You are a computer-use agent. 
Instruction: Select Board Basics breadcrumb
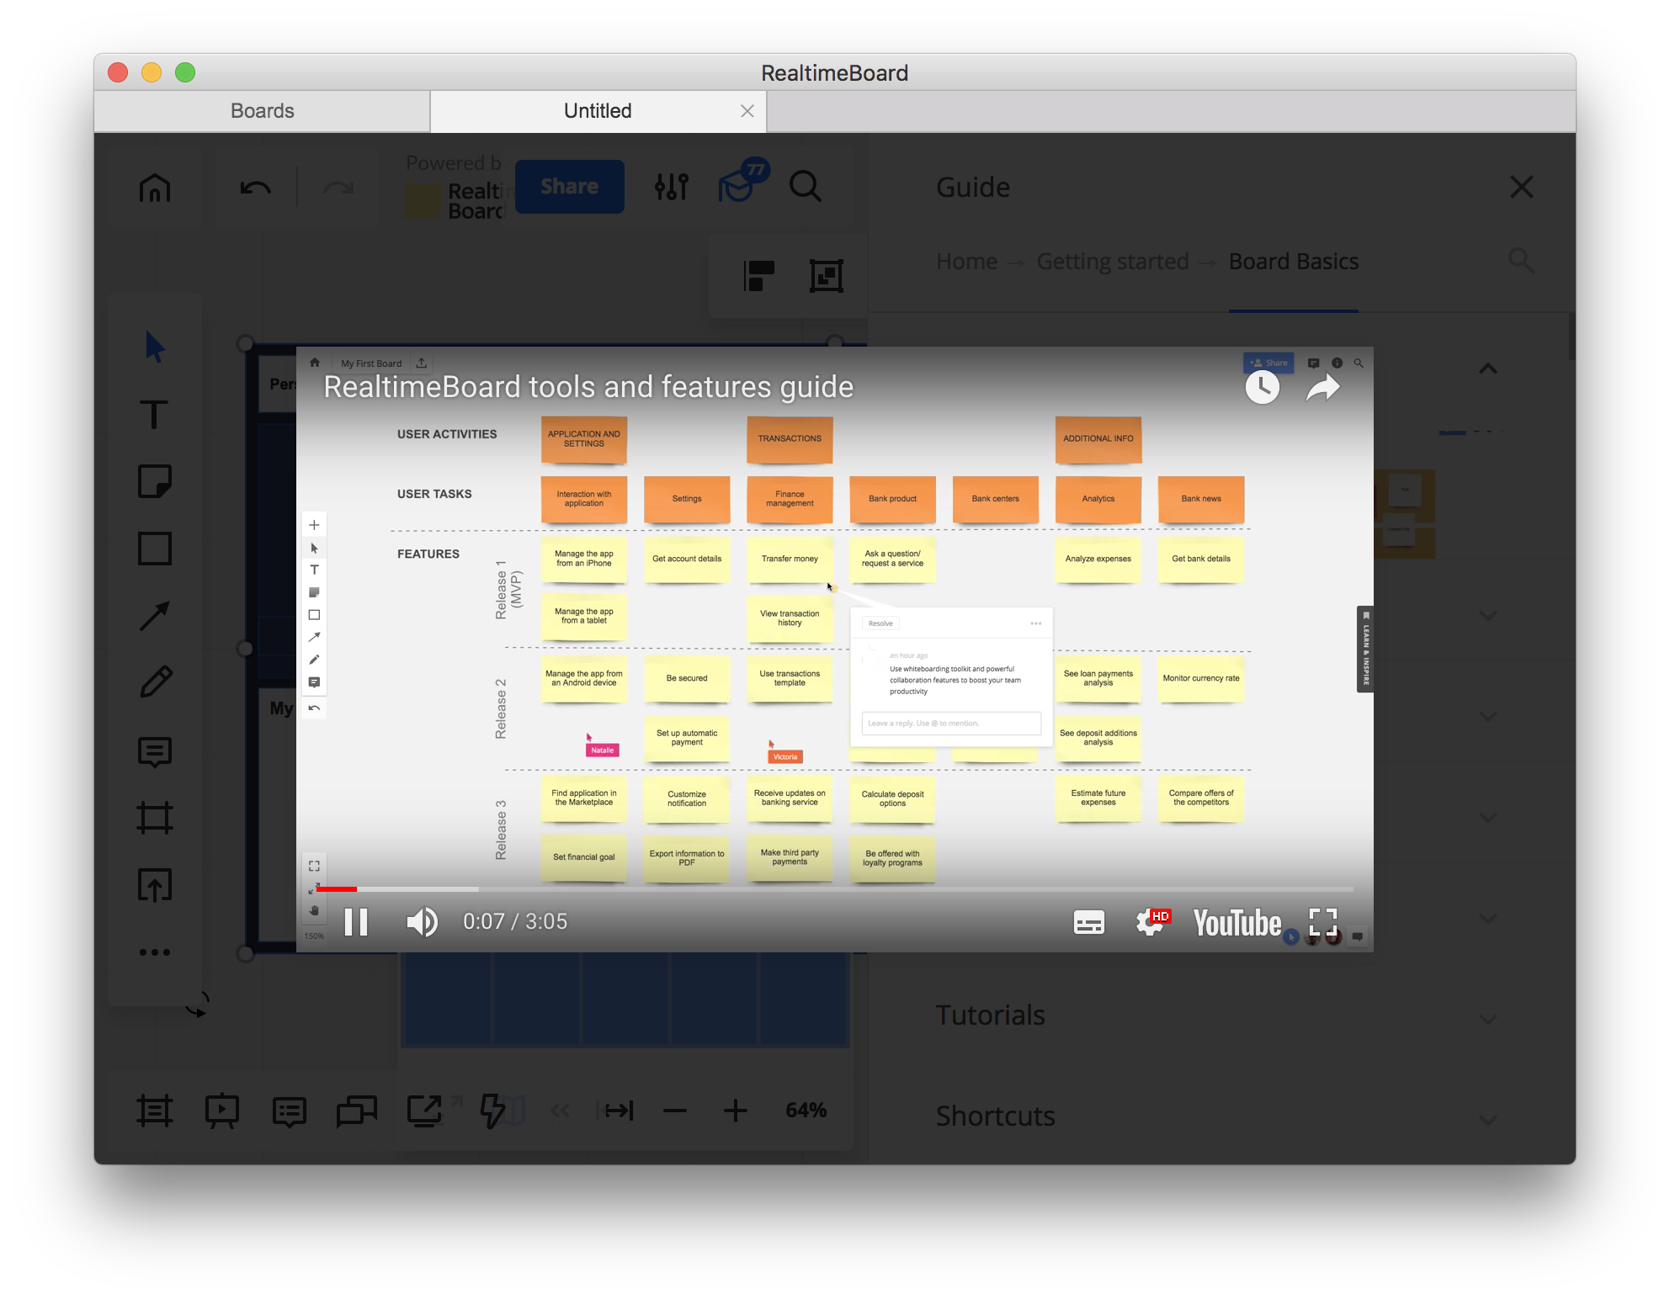tap(1294, 262)
